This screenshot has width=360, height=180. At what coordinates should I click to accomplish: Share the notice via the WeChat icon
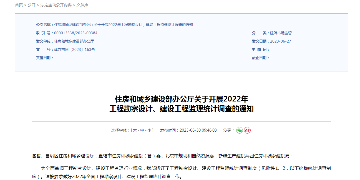[239, 130]
